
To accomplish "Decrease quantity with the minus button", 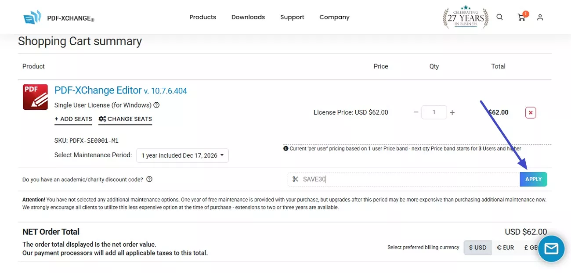I will click(416, 112).
